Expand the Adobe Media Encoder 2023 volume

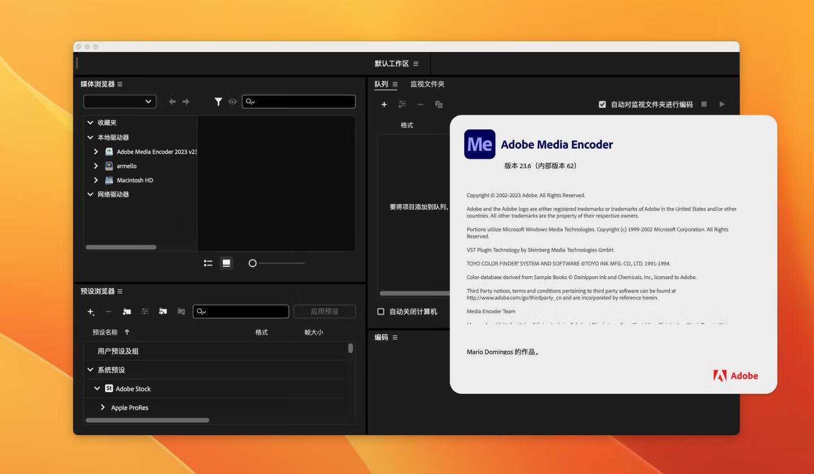pyautogui.click(x=96, y=152)
